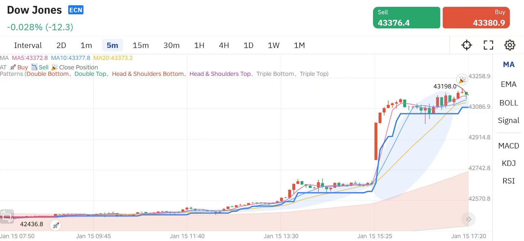Click the MA20 yellow legend value
524x241 pixels.
click(x=113, y=58)
